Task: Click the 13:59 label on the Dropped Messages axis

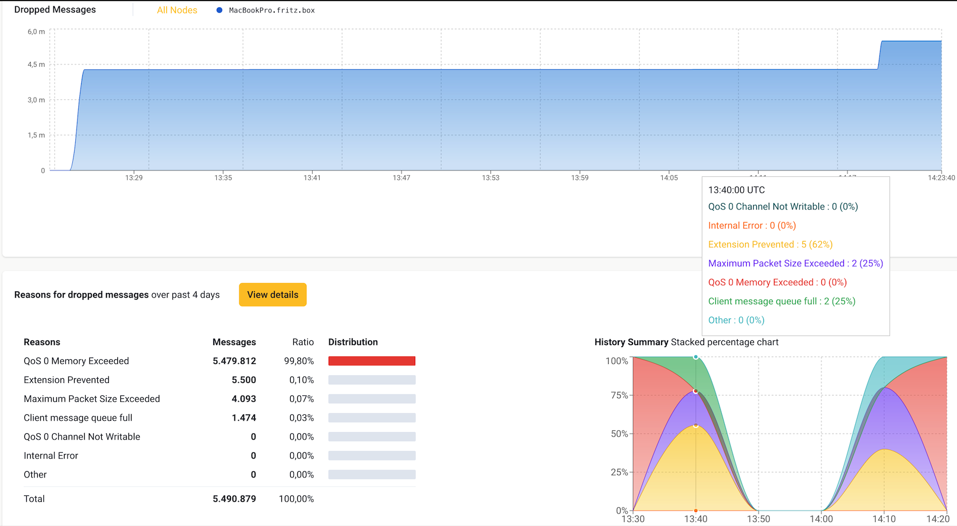Action: point(580,178)
